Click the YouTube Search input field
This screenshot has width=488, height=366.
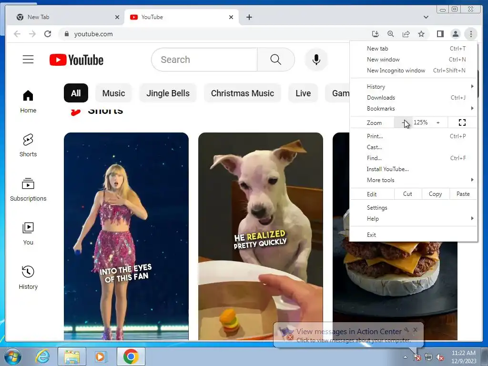click(x=204, y=60)
